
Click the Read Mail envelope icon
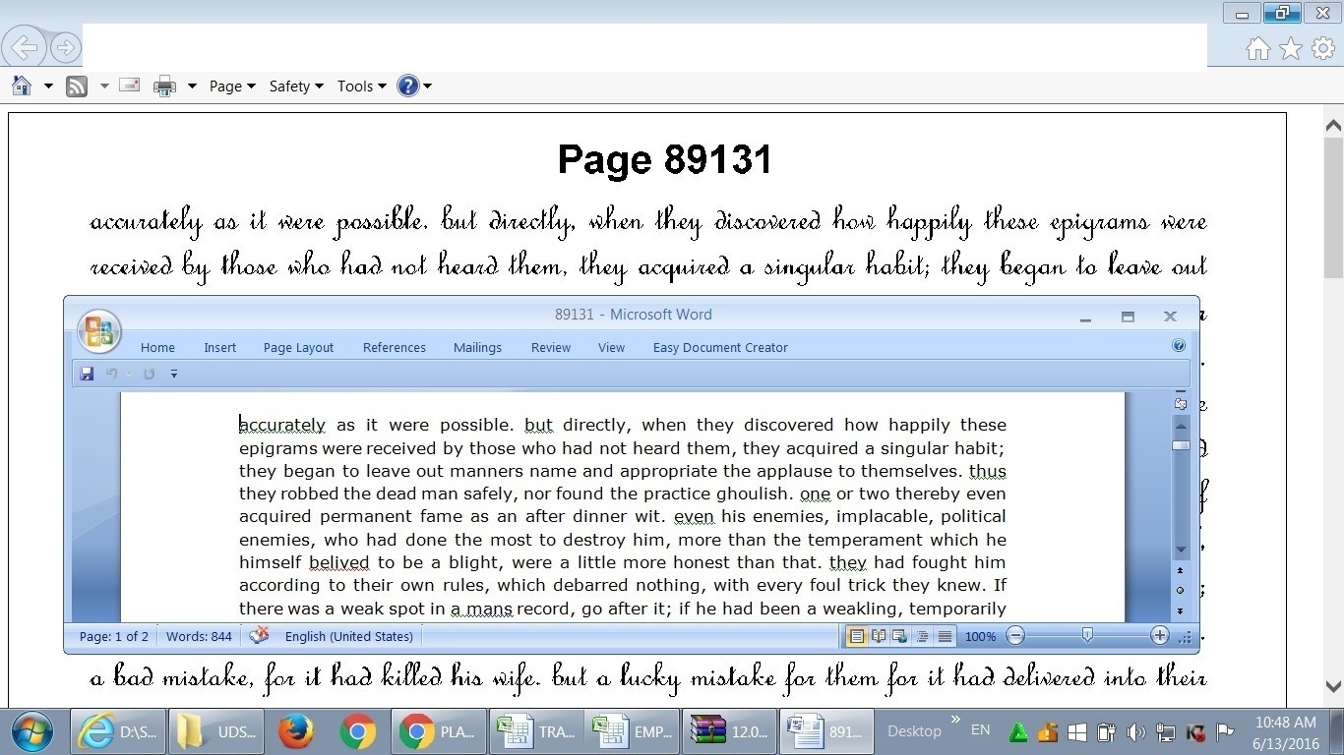pos(129,86)
